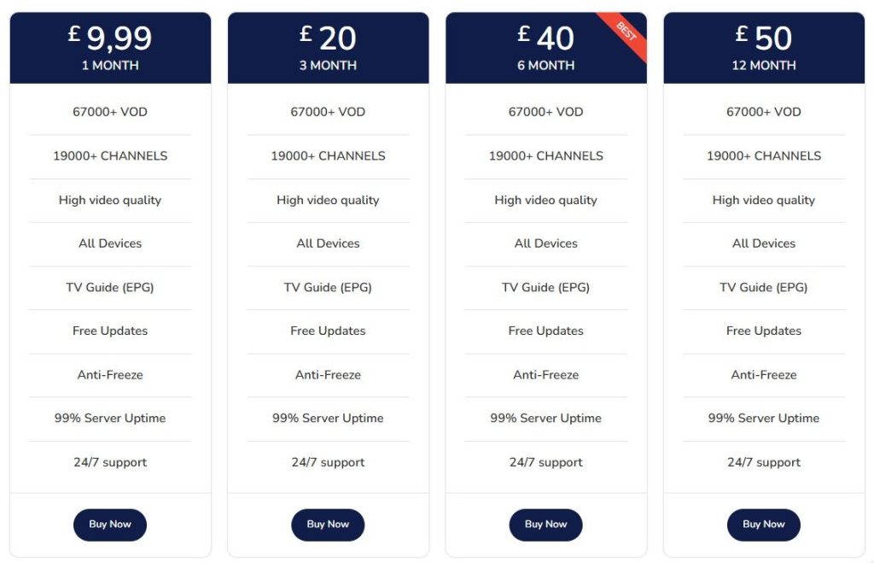Select TV Guide (EPG) in the first column
This screenshot has height=563, width=874.
point(109,287)
